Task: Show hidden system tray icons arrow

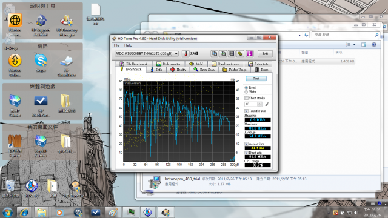Action: pyautogui.click(x=329, y=213)
